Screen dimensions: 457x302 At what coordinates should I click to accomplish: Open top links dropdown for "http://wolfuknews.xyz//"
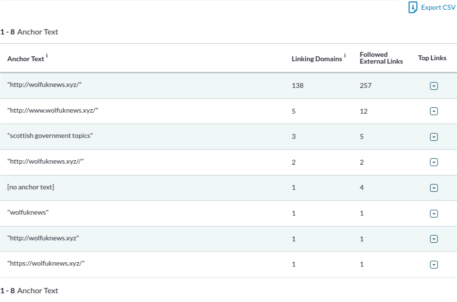tap(434, 162)
